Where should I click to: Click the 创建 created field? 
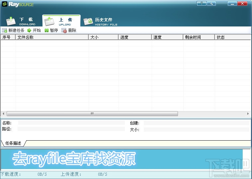[197, 123]
